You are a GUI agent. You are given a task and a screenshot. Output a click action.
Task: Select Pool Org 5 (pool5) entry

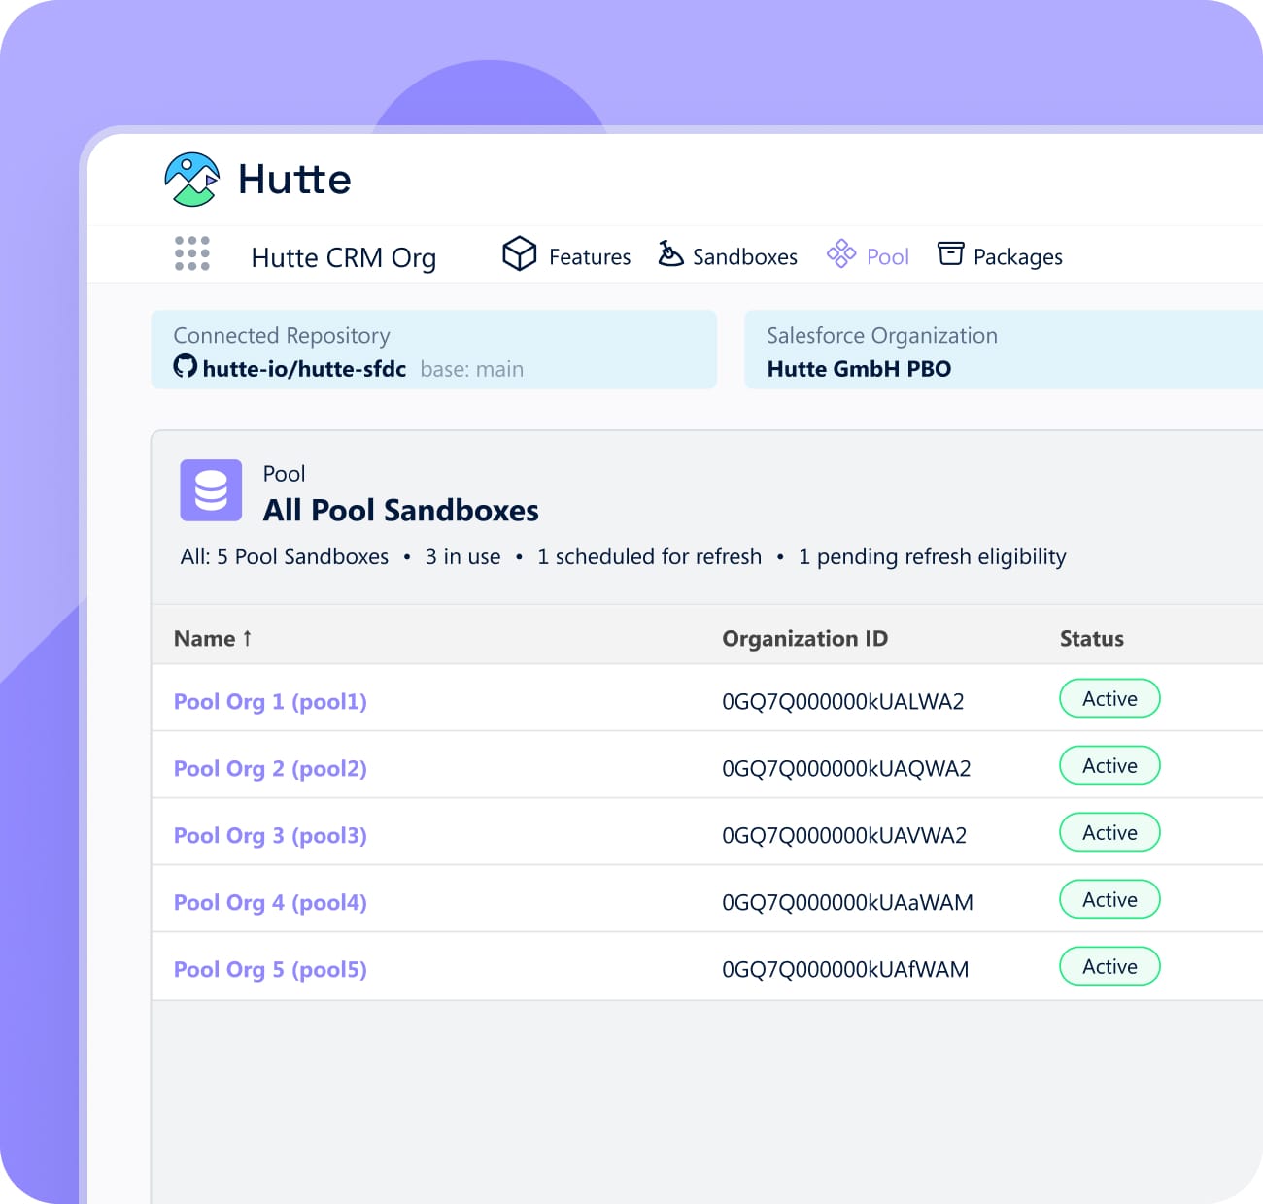point(270,970)
